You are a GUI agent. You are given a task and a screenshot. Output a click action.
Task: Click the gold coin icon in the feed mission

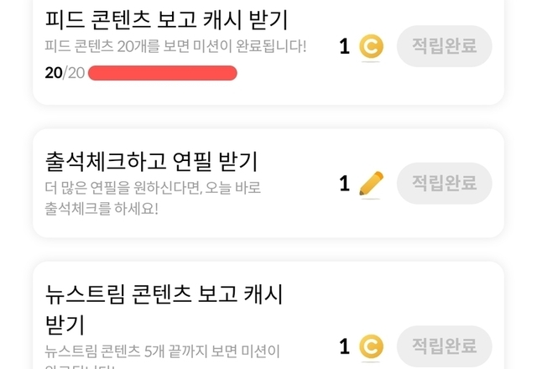coord(371,47)
